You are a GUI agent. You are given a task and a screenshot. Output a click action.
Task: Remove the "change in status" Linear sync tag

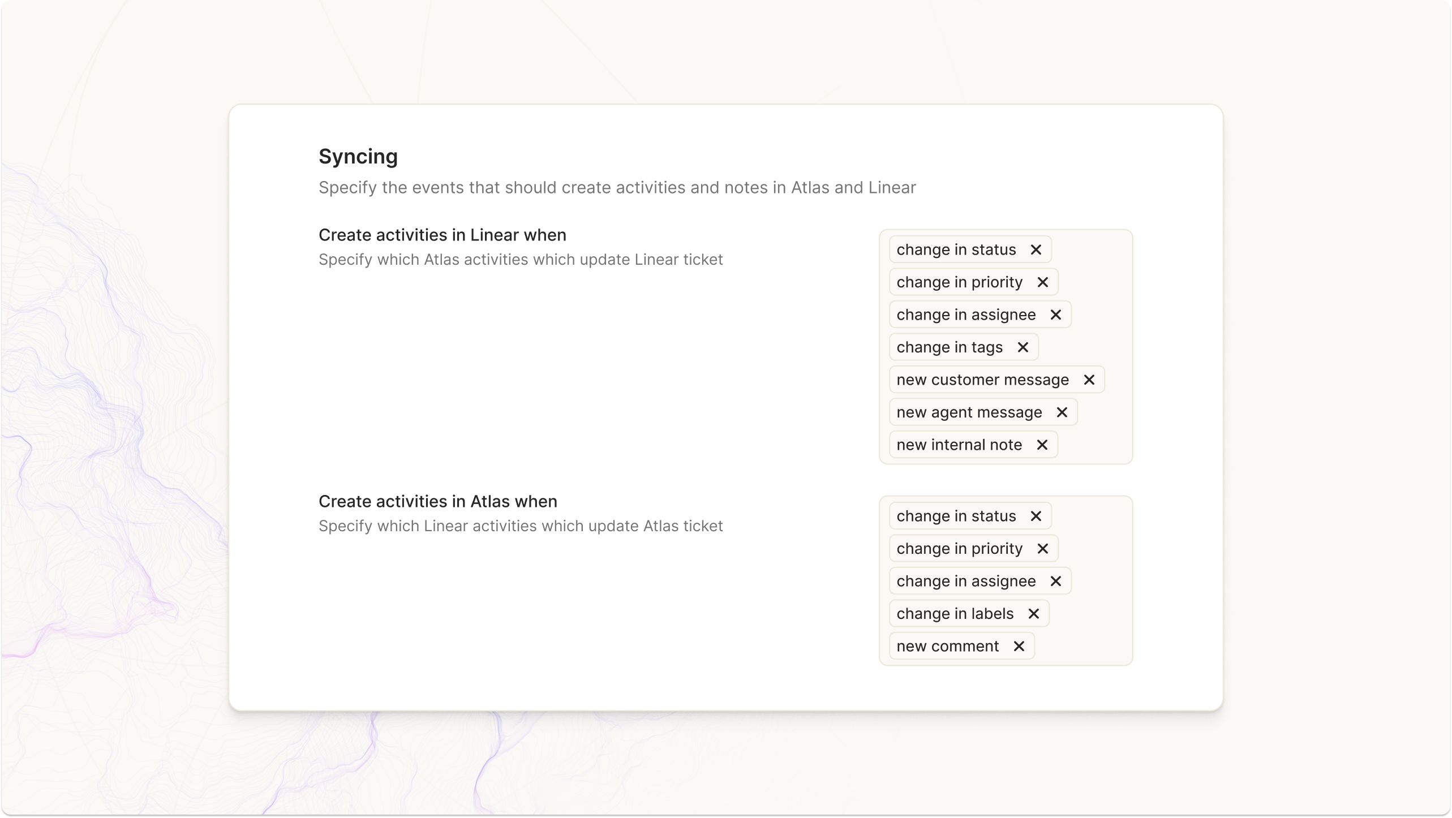pyautogui.click(x=1037, y=249)
